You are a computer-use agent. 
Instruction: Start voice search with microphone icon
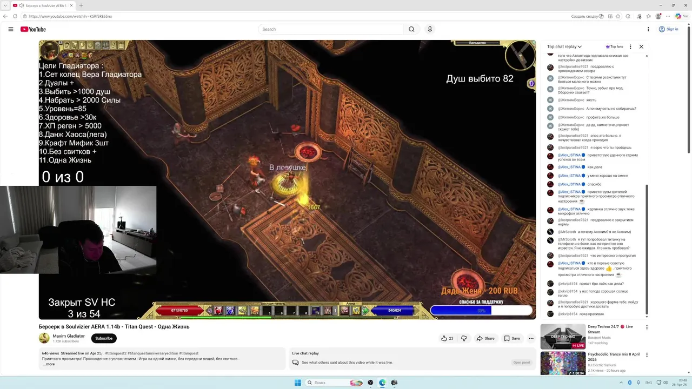click(x=430, y=29)
